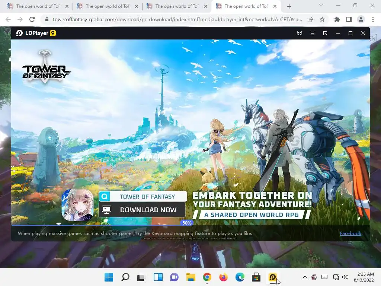Viewport: 381px width, 286px height.
Task: Bookmark this page with the star
Action: [322, 19]
